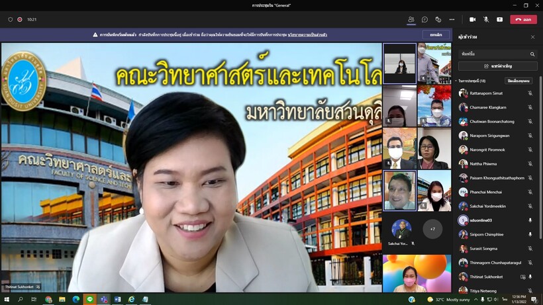543x305 pixels.
Task: Select the top-left video tile with purple border
Action: tap(399, 64)
